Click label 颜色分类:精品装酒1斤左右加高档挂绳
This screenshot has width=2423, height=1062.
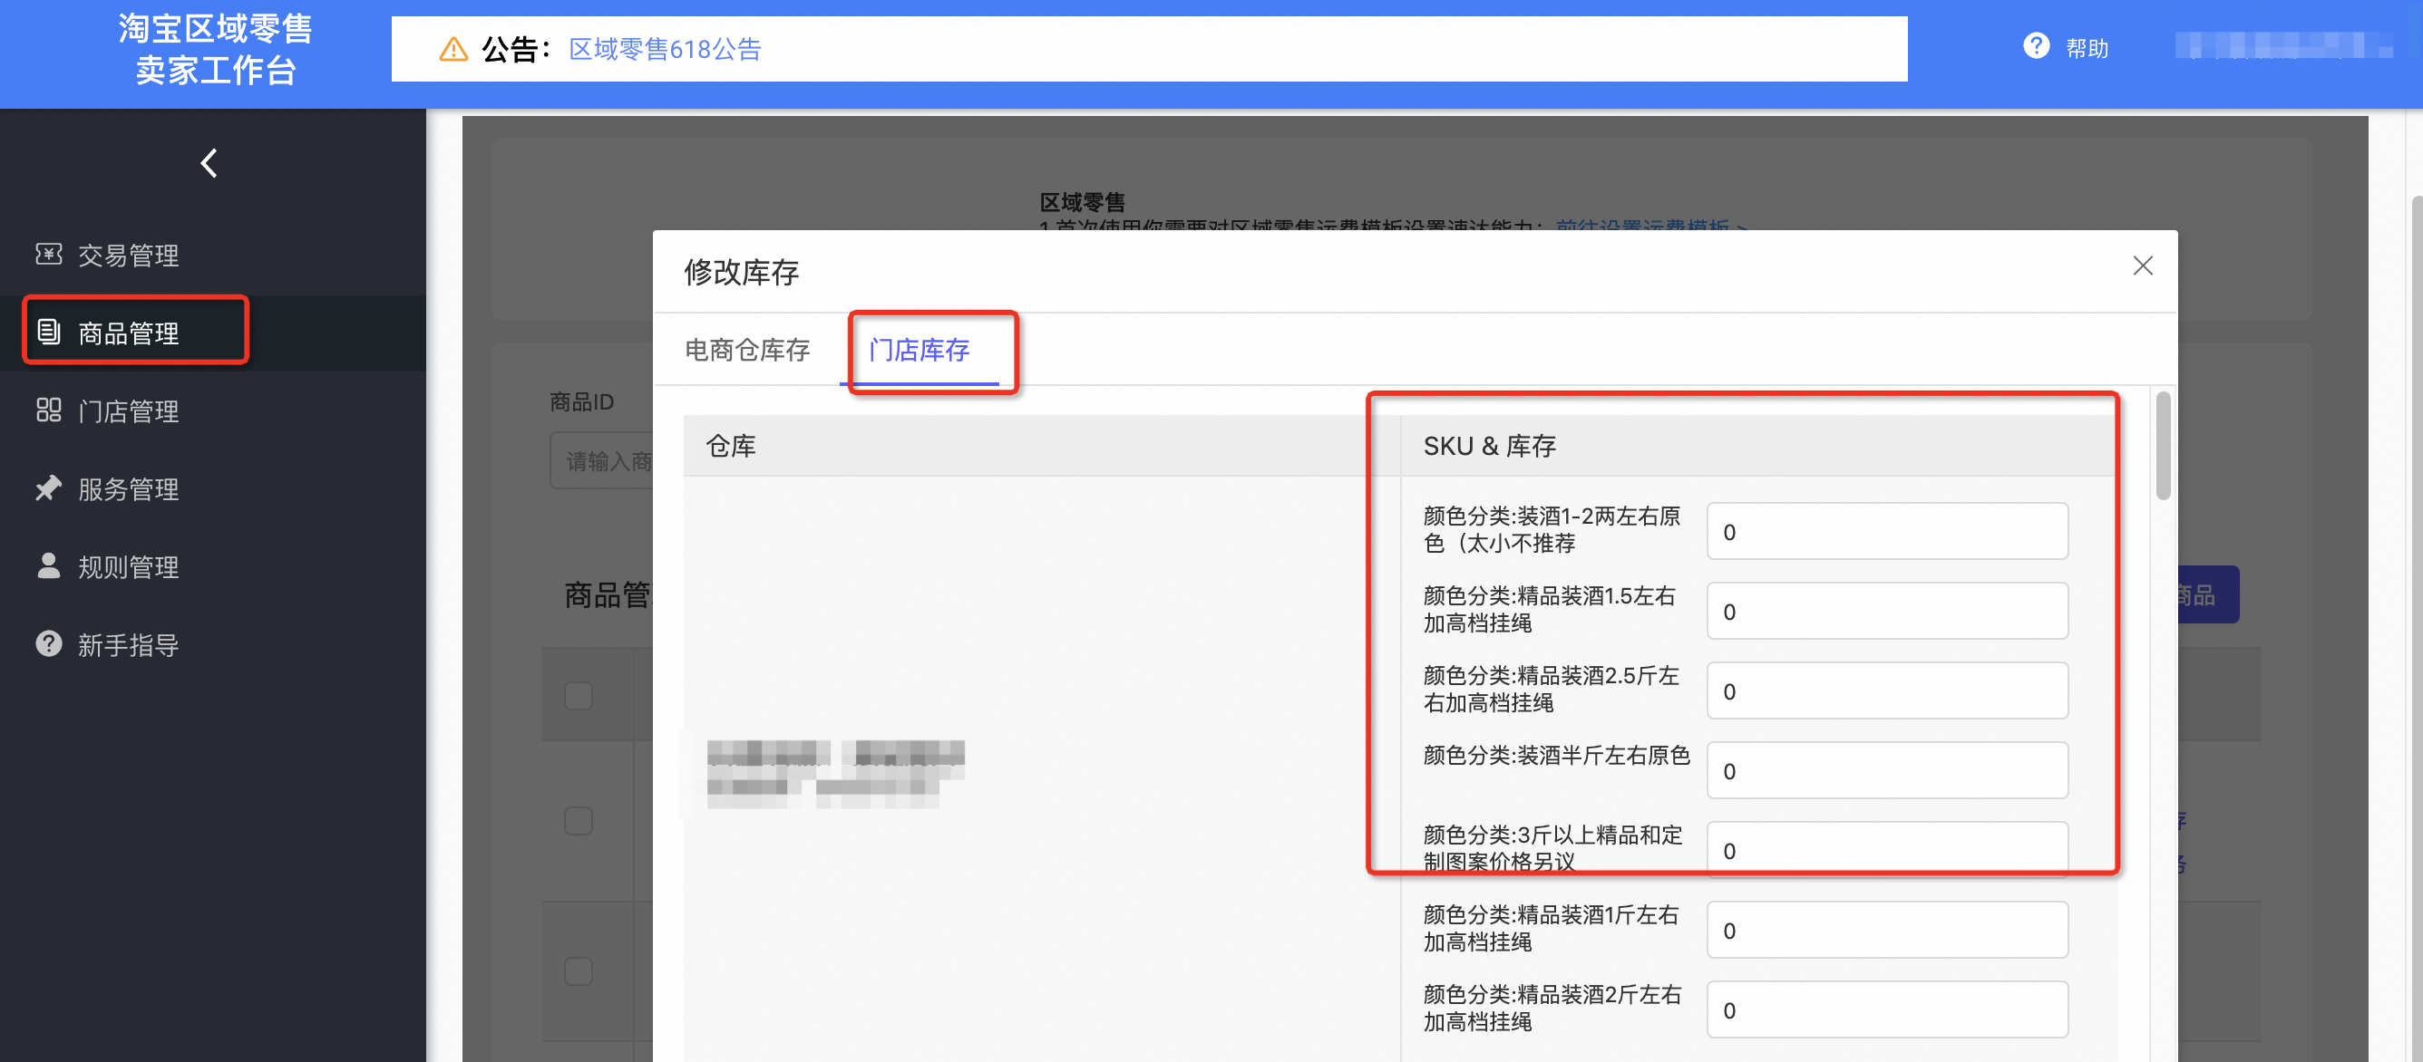1550,929
